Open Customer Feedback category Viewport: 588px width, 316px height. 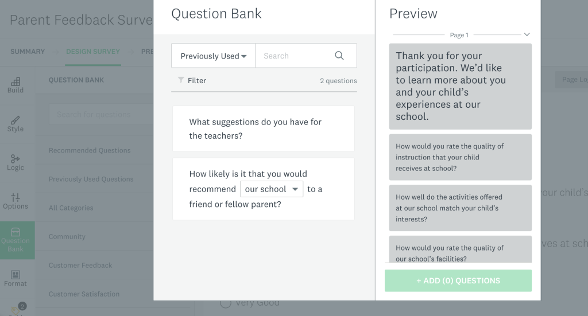pos(80,266)
